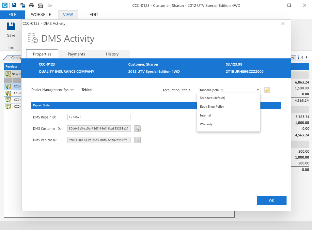Click the save-and-close icon in title bar
Image resolution: width=312 pixels, height=230 pixels.
tap(23, 5)
